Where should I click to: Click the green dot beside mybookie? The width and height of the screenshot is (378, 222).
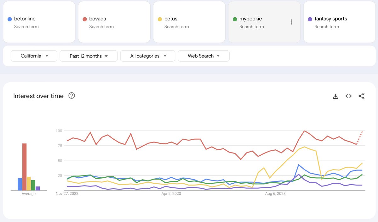click(235, 19)
